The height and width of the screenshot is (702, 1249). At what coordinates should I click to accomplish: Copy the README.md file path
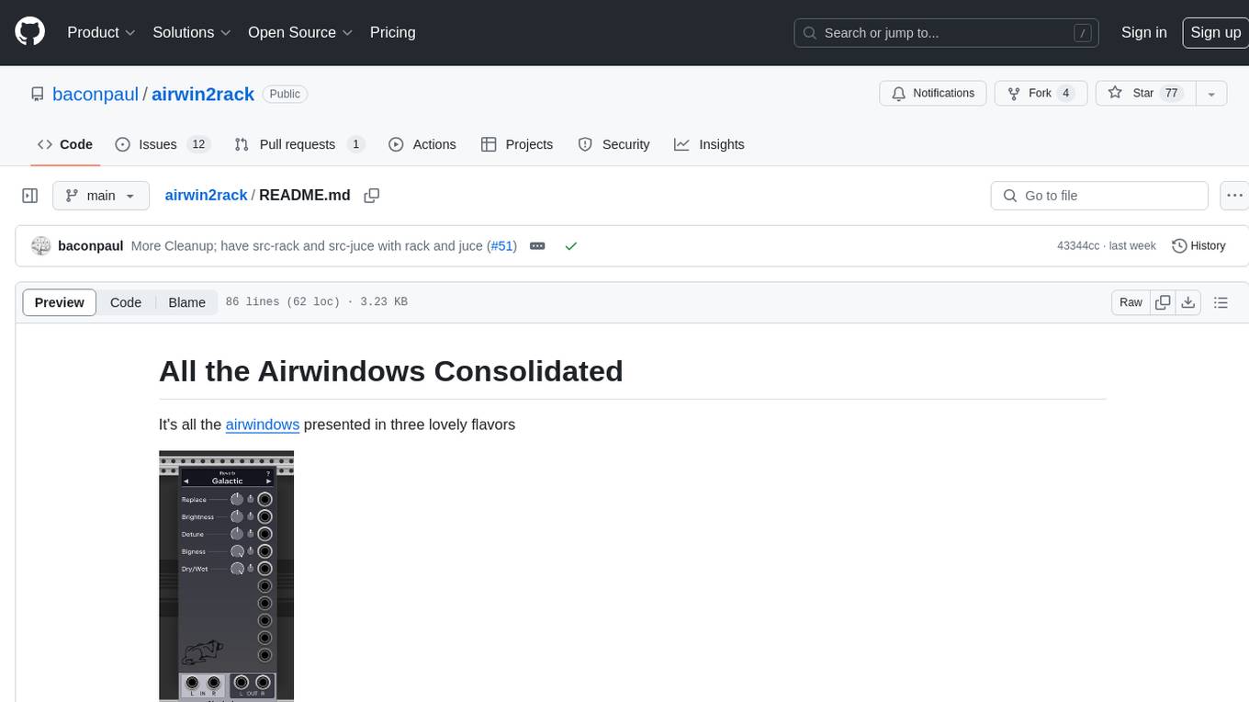click(x=372, y=196)
